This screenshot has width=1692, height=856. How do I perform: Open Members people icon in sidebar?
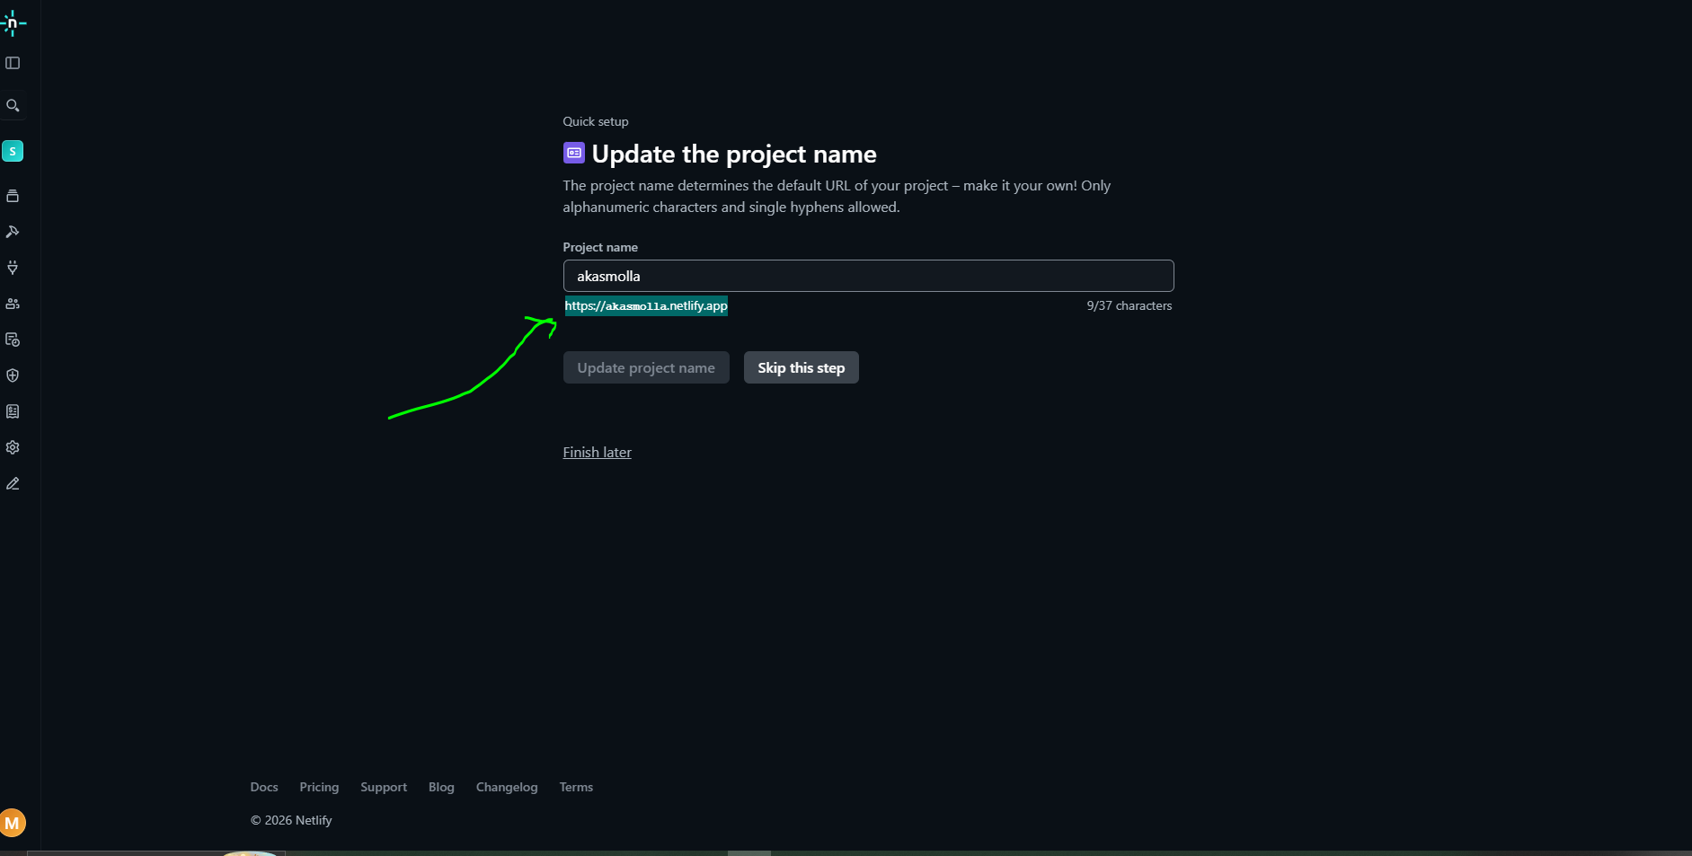pyautogui.click(x=13, y=304)
